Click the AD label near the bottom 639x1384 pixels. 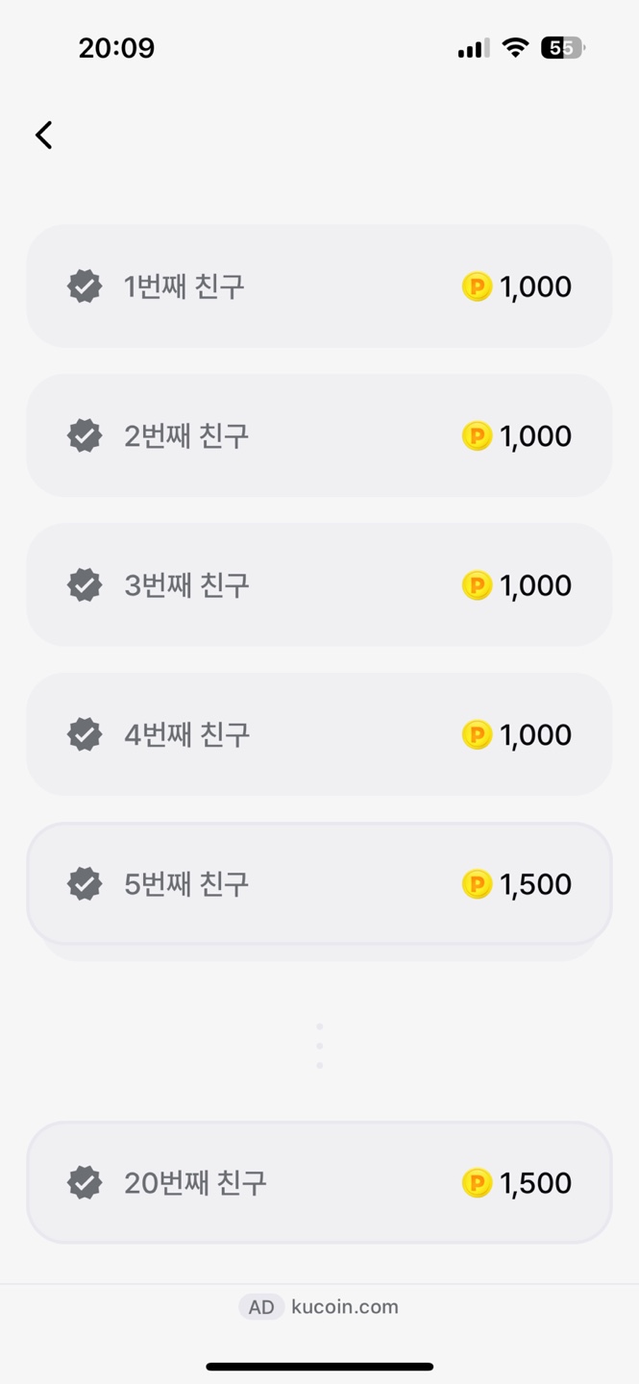260,1306
